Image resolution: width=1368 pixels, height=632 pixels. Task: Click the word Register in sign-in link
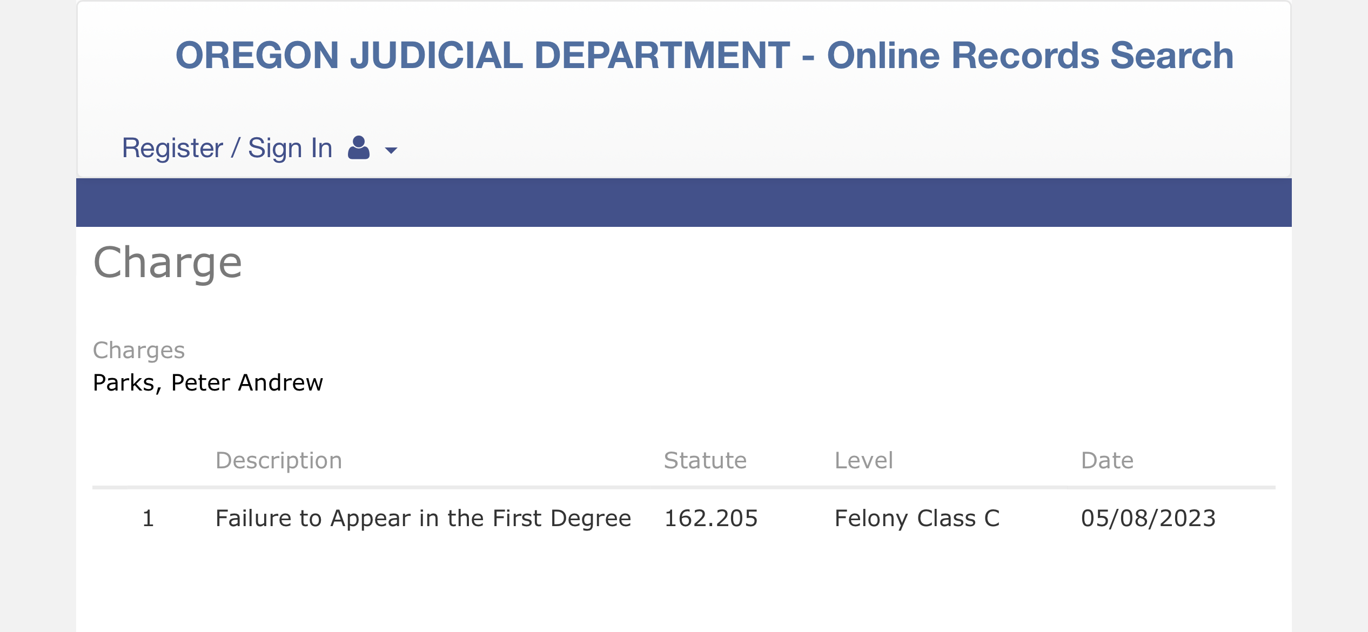172,148
